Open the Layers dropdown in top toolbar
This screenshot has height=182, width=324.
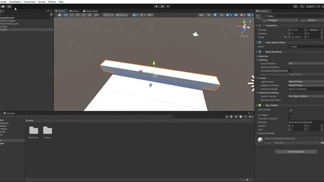(x=313, y=7)
